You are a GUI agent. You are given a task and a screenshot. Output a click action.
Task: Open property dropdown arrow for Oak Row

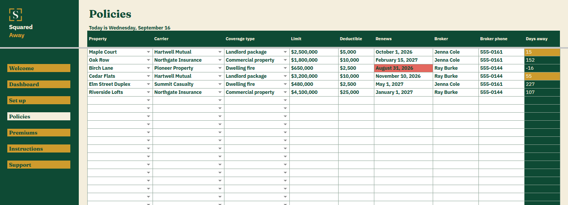[148, 60]
